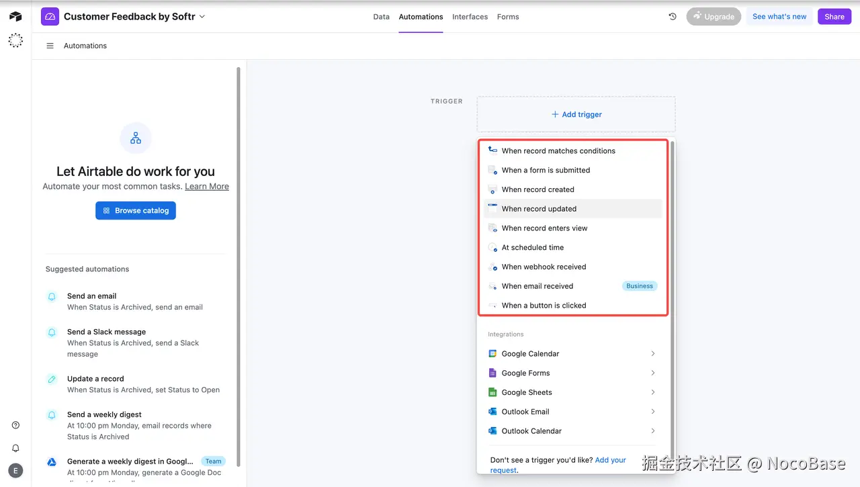Switch to the Automations tab
Image resolution: width=860 pixels, height=487 pixels.
pyautogui.click(x=421, y=17)
